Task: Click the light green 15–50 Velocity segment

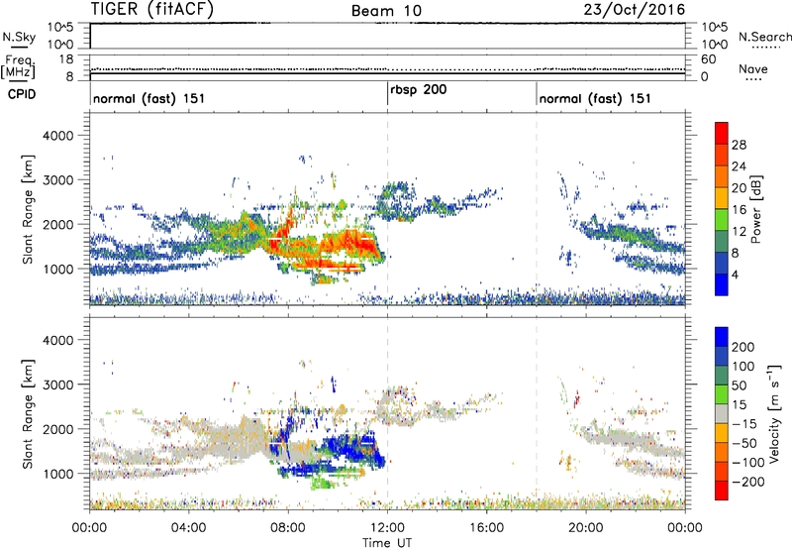Action: pos(722,394)
